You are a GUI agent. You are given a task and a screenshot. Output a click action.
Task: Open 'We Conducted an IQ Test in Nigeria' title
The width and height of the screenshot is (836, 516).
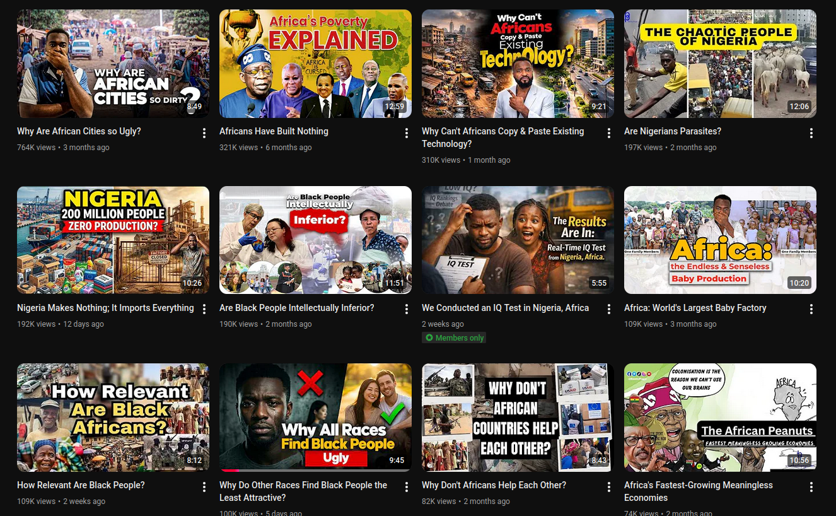click(x=505, y=308)
